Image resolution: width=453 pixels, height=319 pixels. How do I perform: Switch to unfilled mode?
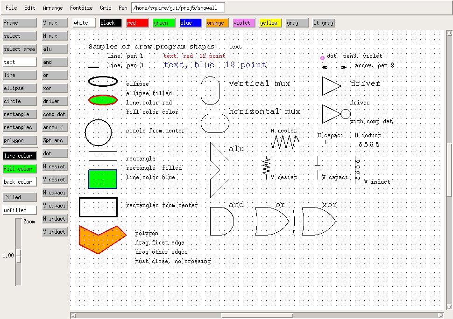[20, 210]
